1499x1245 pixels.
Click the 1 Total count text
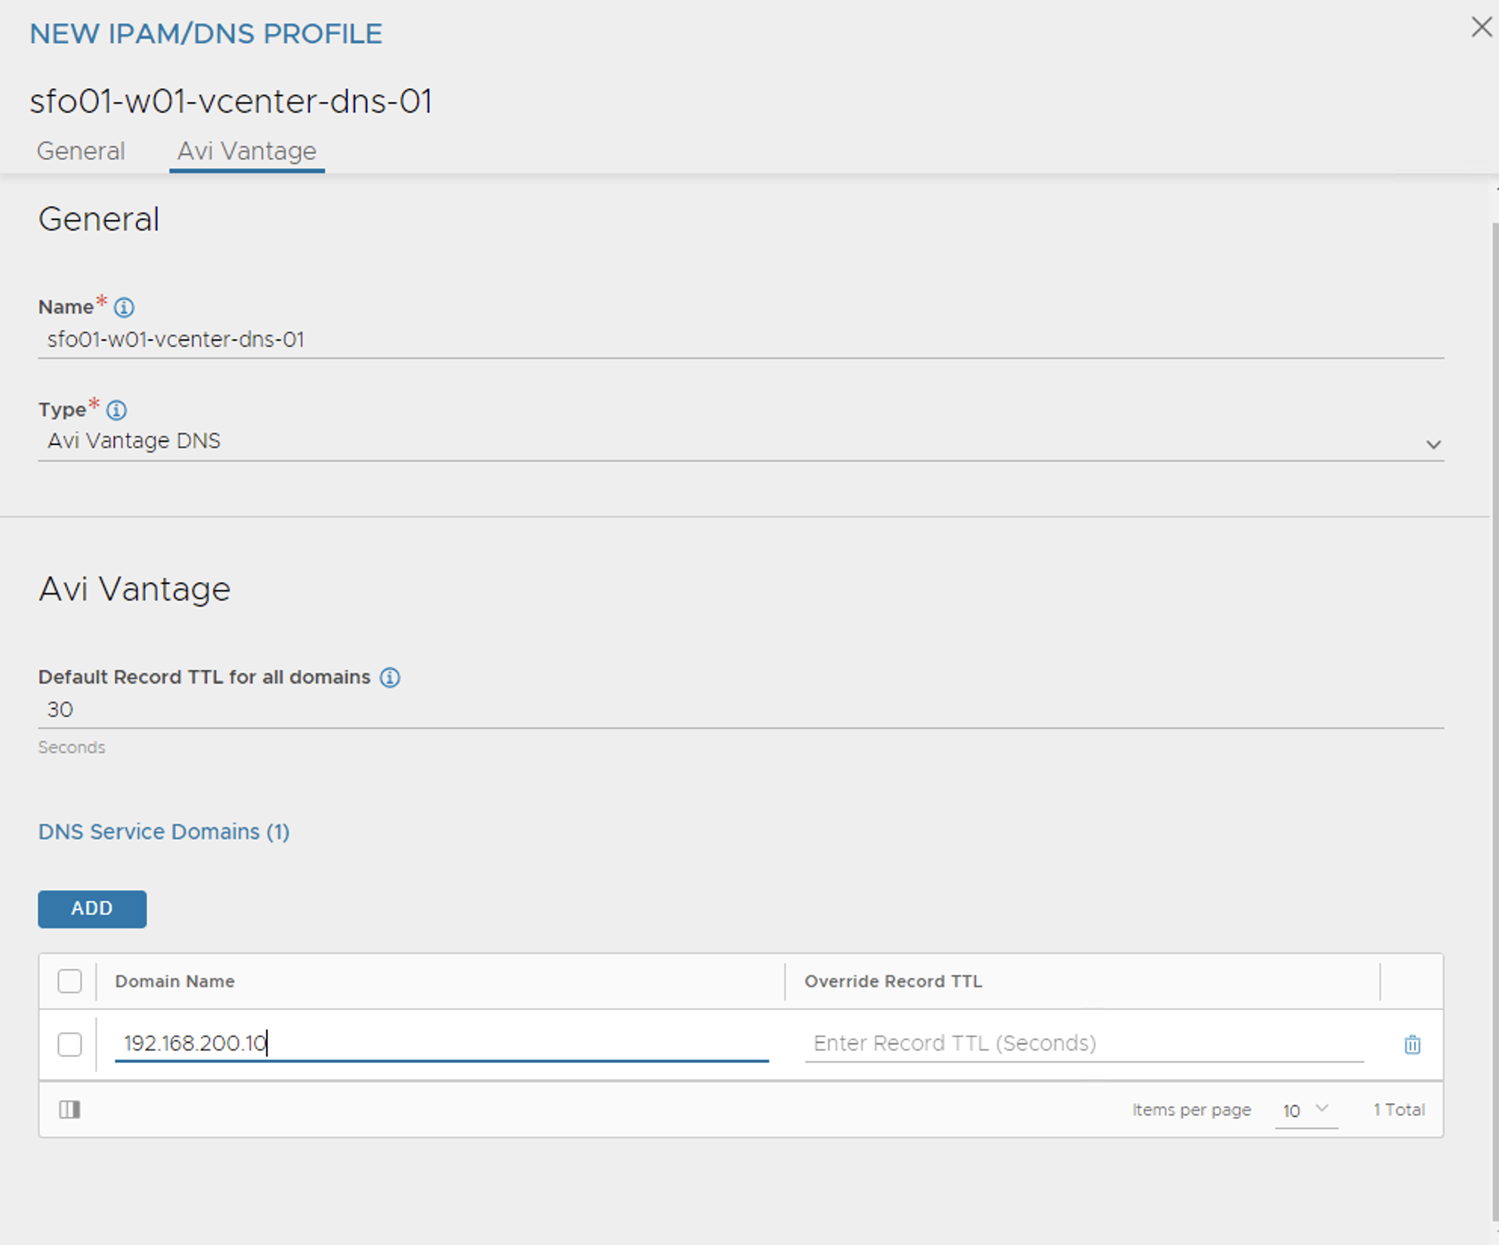point(1399,1110)
